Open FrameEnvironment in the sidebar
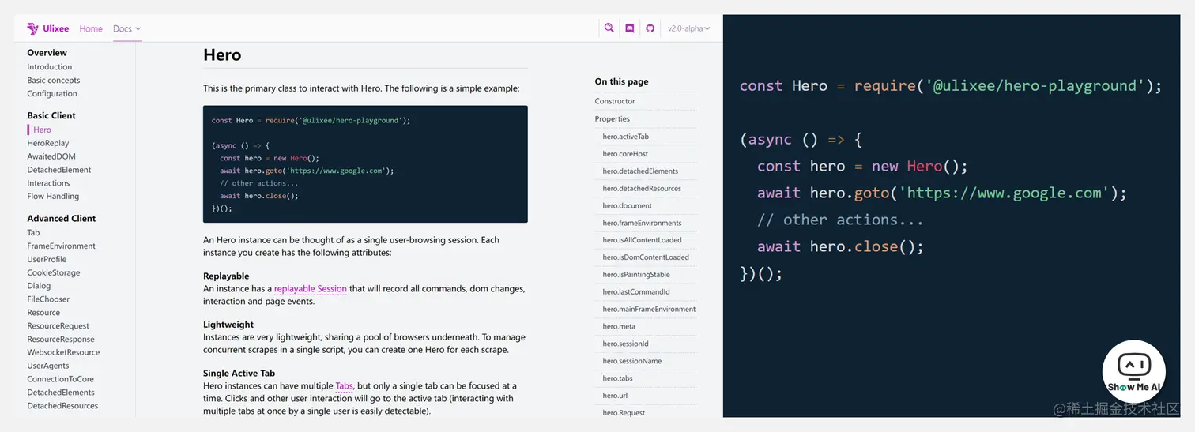 [x=61, y=246]
